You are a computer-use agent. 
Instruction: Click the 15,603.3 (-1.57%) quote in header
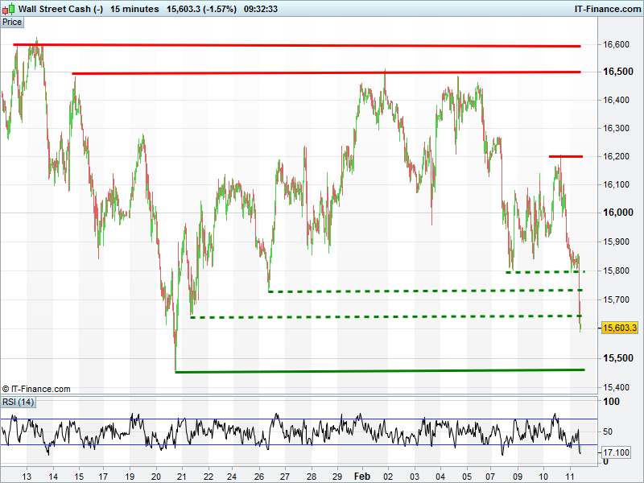coord(201,9)
